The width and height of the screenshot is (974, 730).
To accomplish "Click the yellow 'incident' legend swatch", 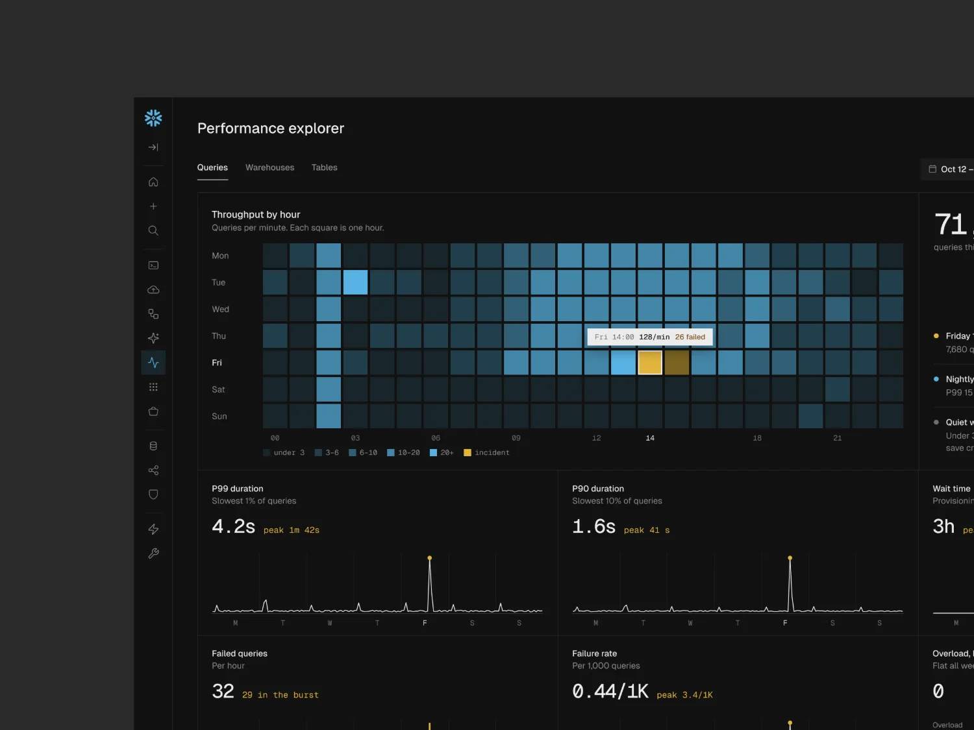I will (x=468, y=453).
